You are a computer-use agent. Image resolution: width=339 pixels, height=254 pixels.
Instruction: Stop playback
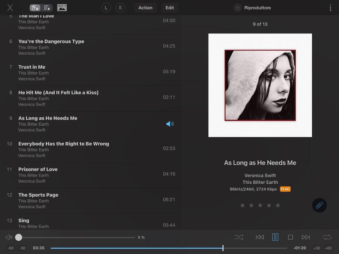[x=290, y=237]
